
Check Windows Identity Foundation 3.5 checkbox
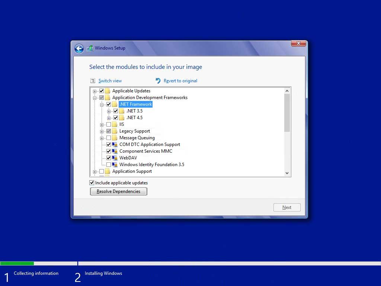(x=109, y=165)
